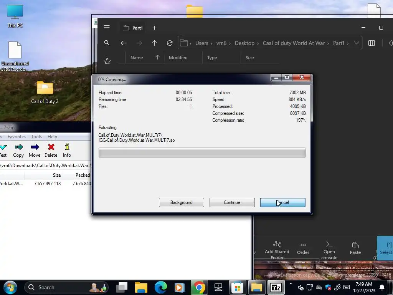The height and width of the screenshot is (295, 393).
Task: Add a new tab in file manager
Action: [x=154, y=28]
